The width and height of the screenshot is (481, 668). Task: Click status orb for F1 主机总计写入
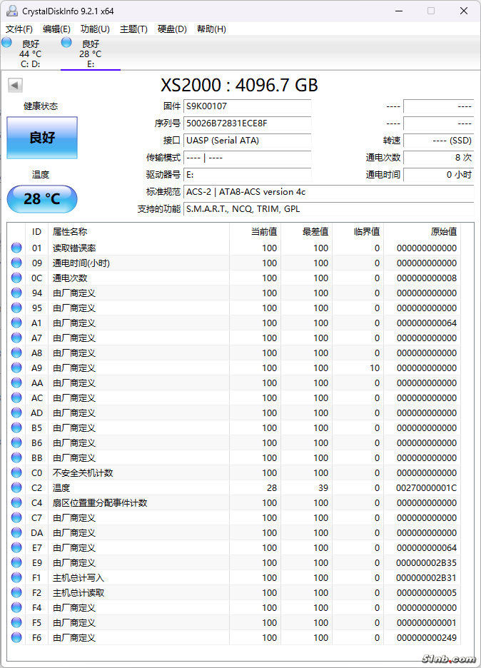coord(16,578)
